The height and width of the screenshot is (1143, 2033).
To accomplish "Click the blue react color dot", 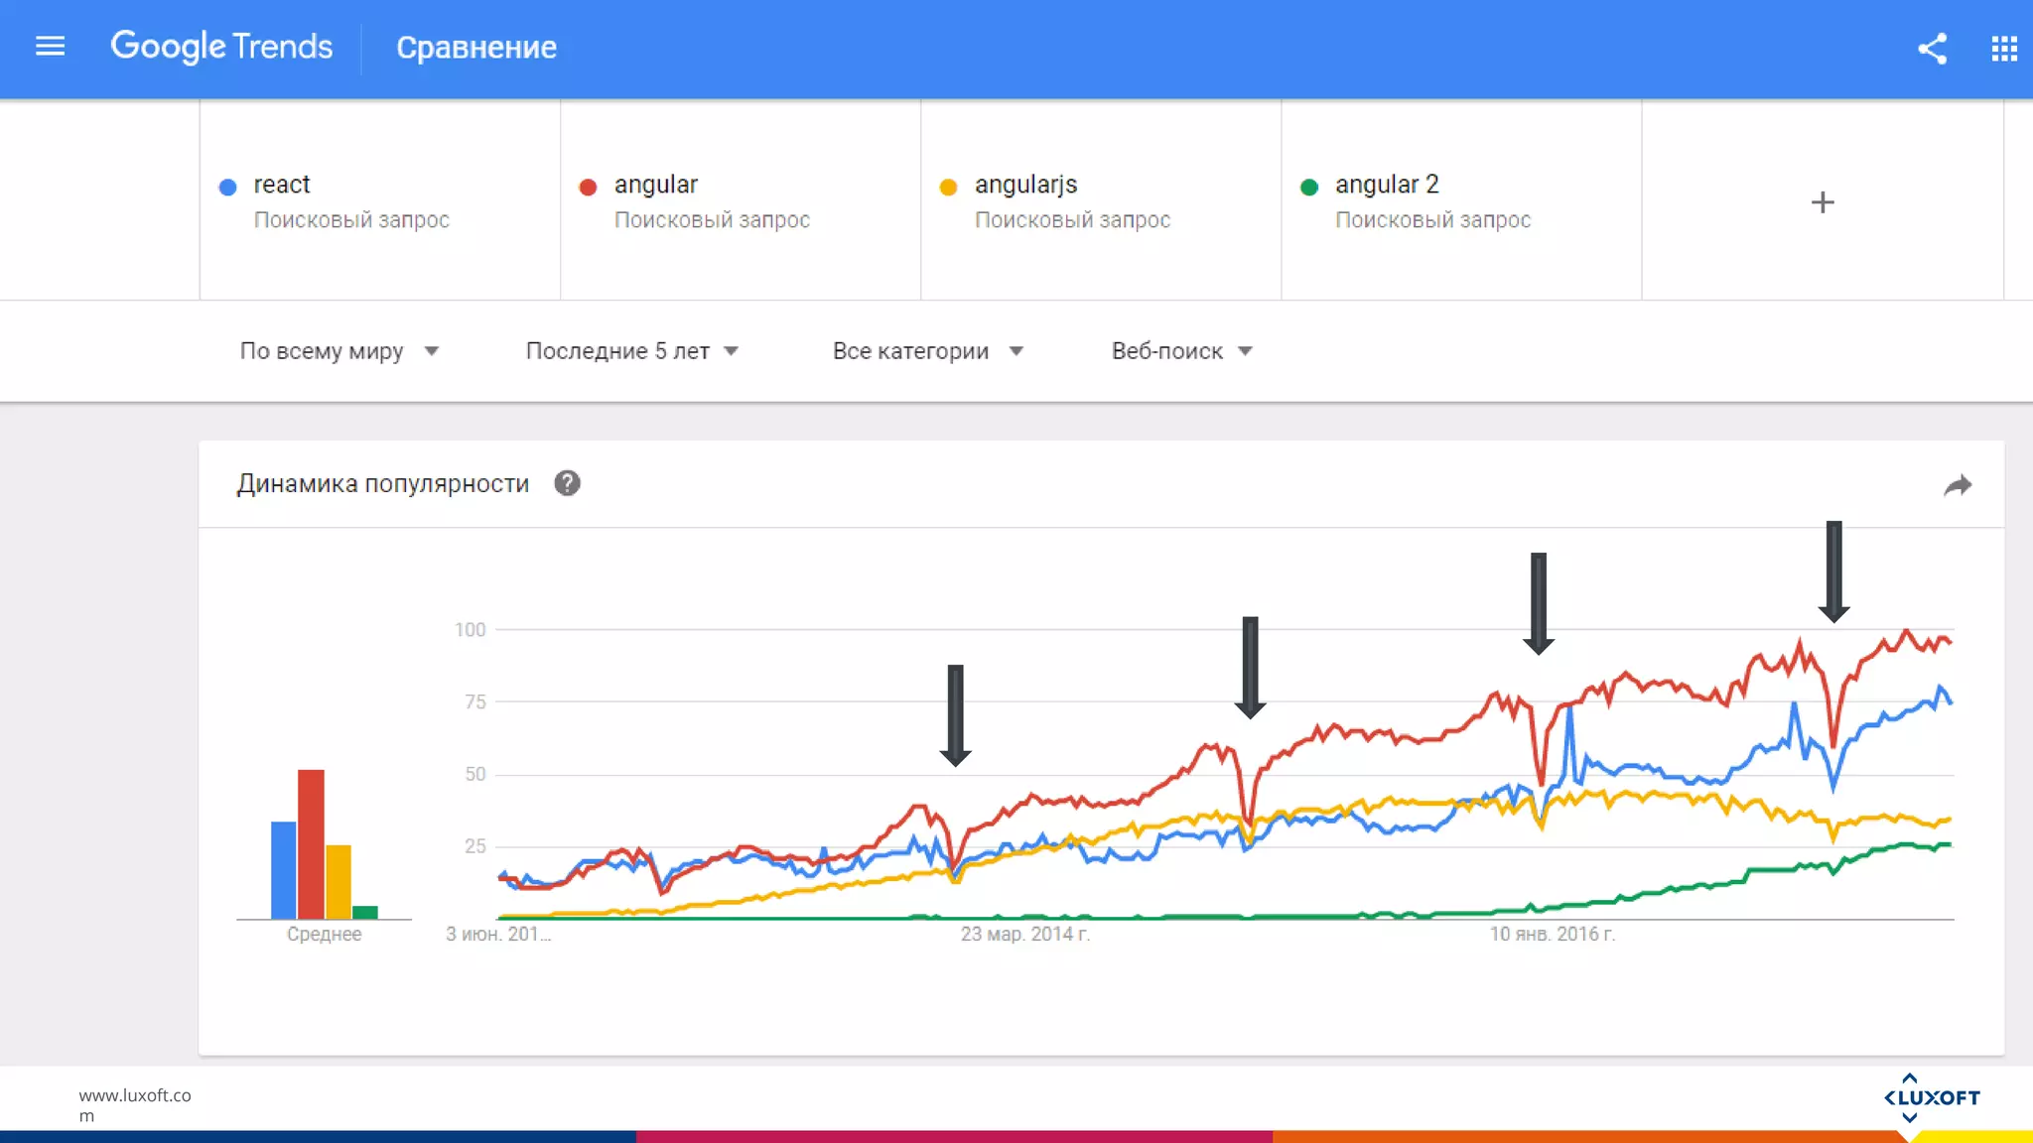I will click(x=227, y=187).
